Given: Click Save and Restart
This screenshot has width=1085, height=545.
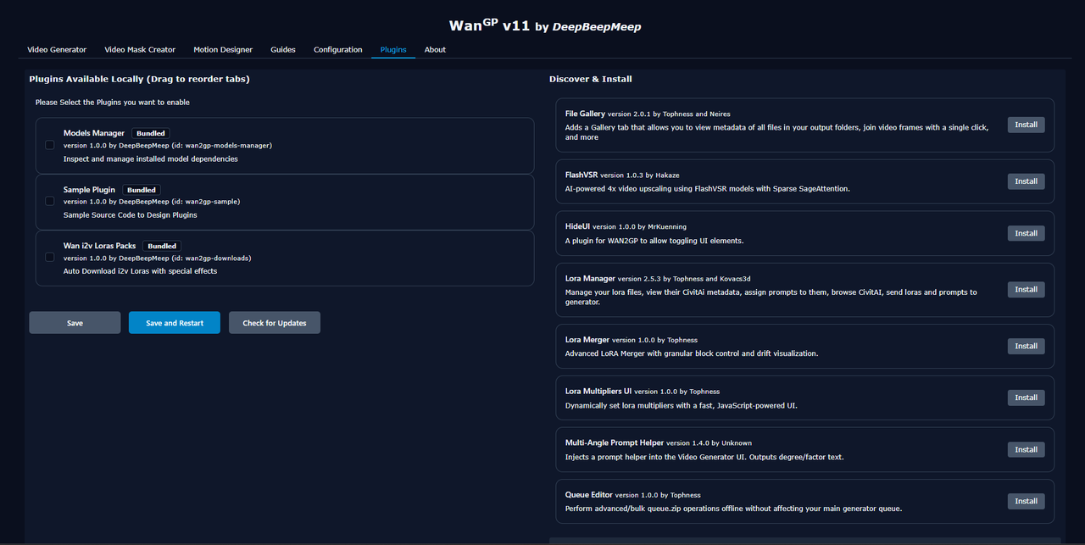Looking at the screenshot, I should tap(175, 323).
